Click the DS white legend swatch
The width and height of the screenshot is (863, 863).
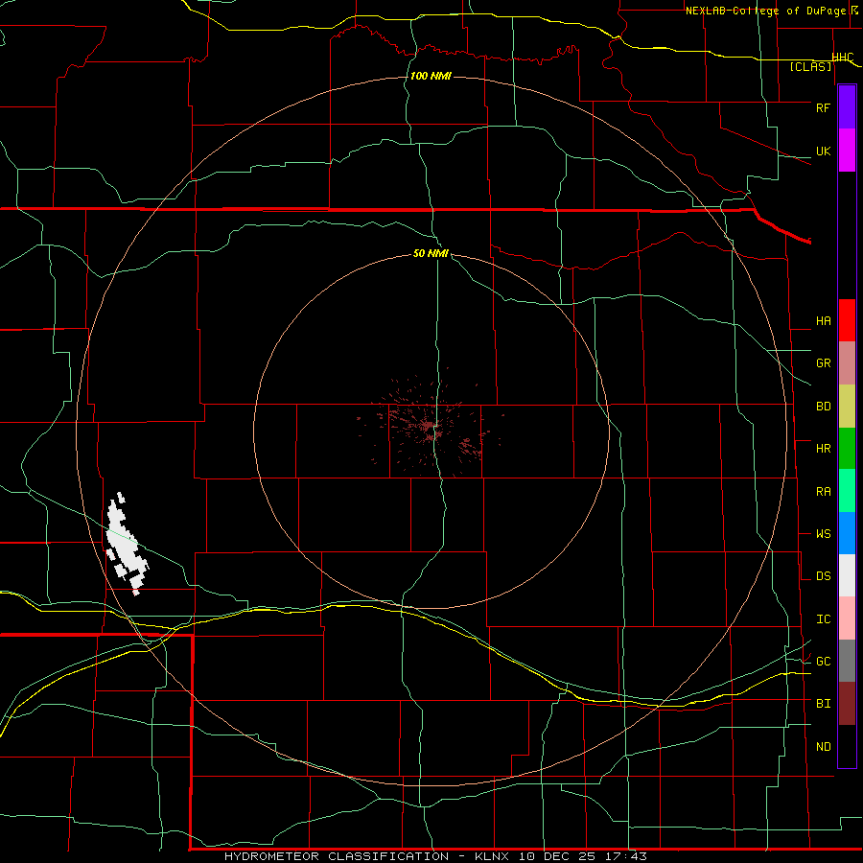847,575
